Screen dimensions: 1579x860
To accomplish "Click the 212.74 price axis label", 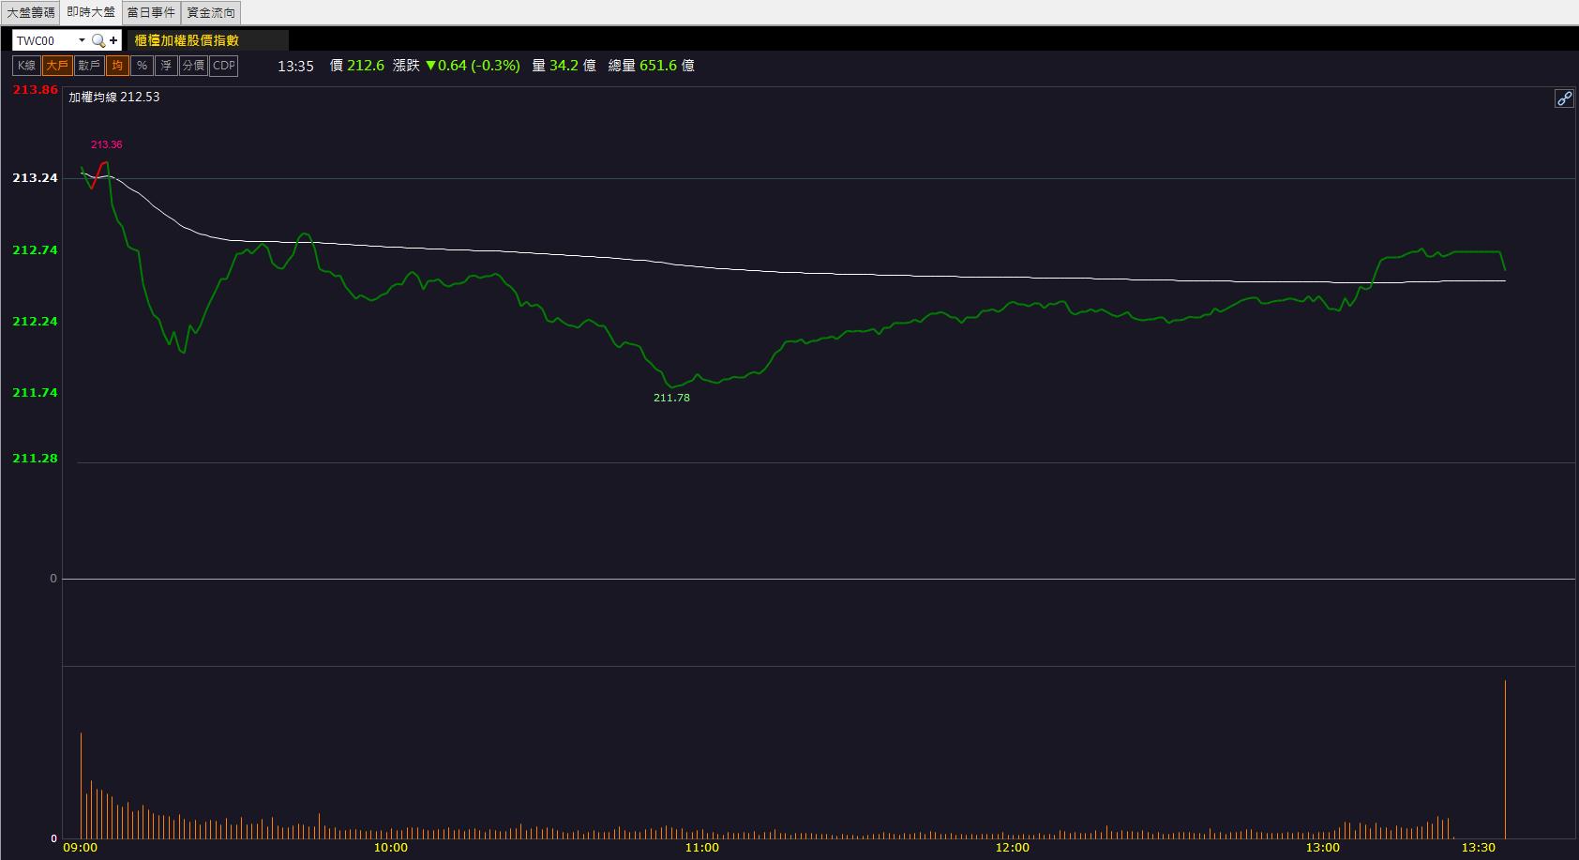I will pyautogui.click(x=35, y=249).
